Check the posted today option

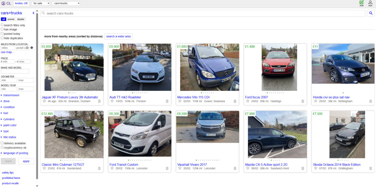(2, 33)
